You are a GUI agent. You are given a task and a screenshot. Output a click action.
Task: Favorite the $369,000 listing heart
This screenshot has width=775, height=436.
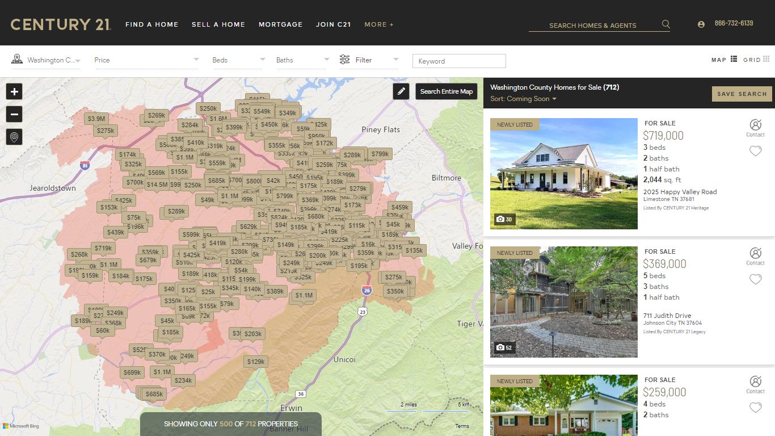755,279
